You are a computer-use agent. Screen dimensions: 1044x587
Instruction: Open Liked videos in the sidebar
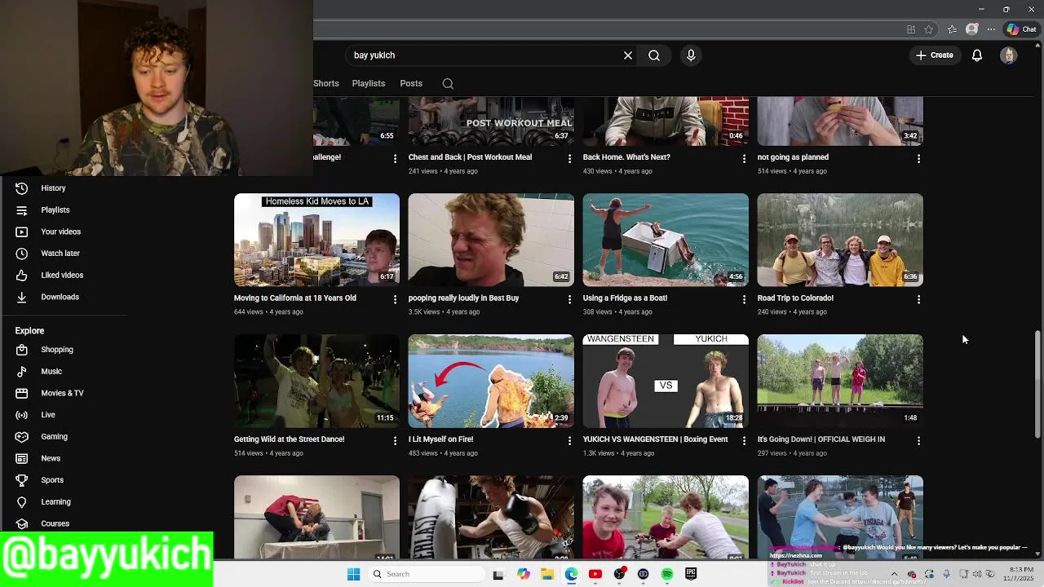coord(64,275)
